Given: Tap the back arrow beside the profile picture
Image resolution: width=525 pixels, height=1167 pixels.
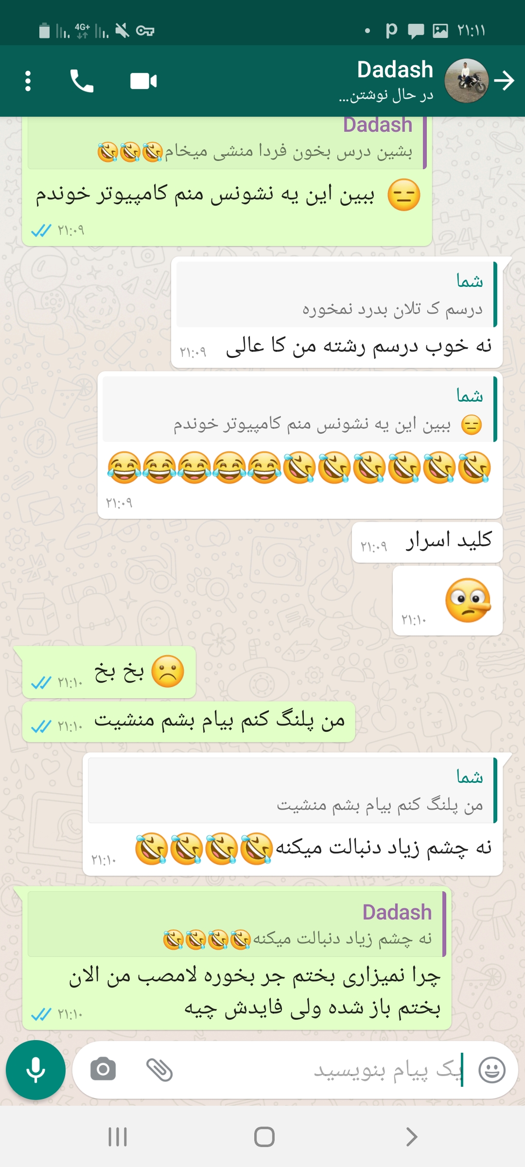Looking at the screenshot, I should click(x=505, y=81).
